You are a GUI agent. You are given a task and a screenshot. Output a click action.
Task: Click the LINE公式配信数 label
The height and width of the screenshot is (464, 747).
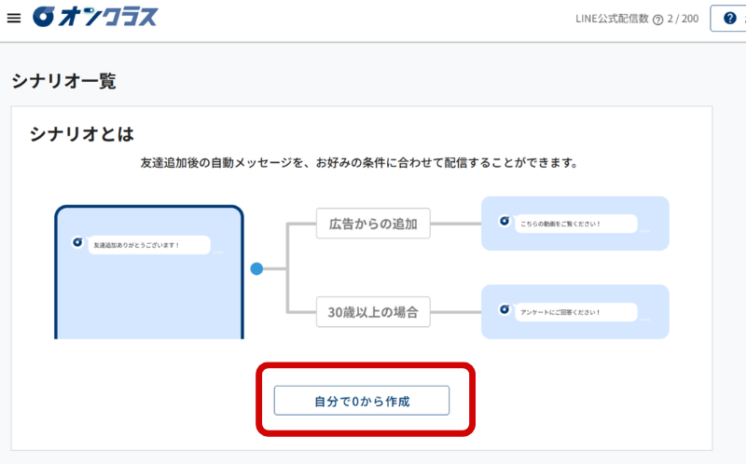(x=612, y=20)
